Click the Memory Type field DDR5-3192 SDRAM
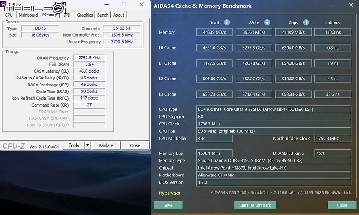This screenshot has height=215, width=359. tap(273, 160)
